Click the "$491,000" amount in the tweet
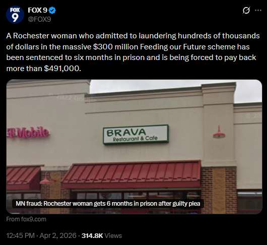The height and width of the screenshot is (245, 267). tap(62, 69)
